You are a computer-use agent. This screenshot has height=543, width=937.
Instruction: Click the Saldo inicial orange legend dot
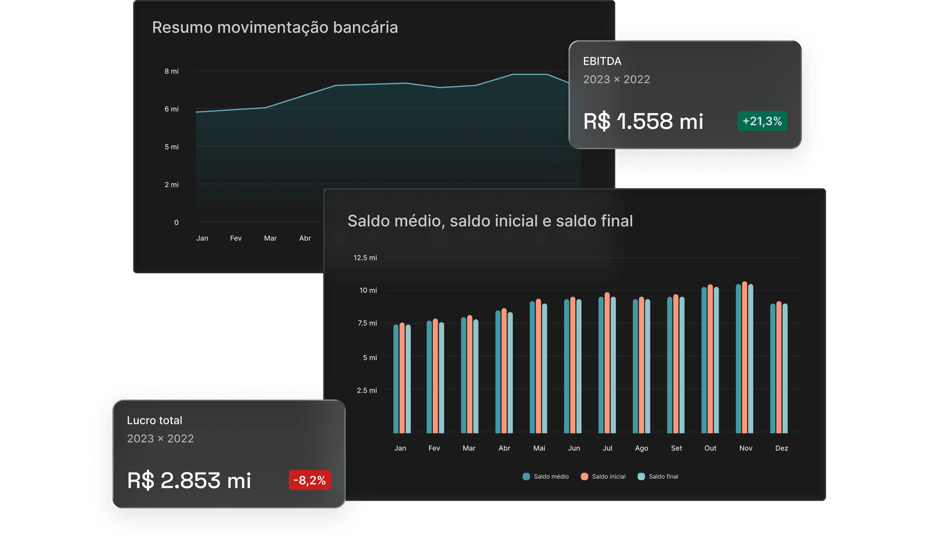pos(584,477)
